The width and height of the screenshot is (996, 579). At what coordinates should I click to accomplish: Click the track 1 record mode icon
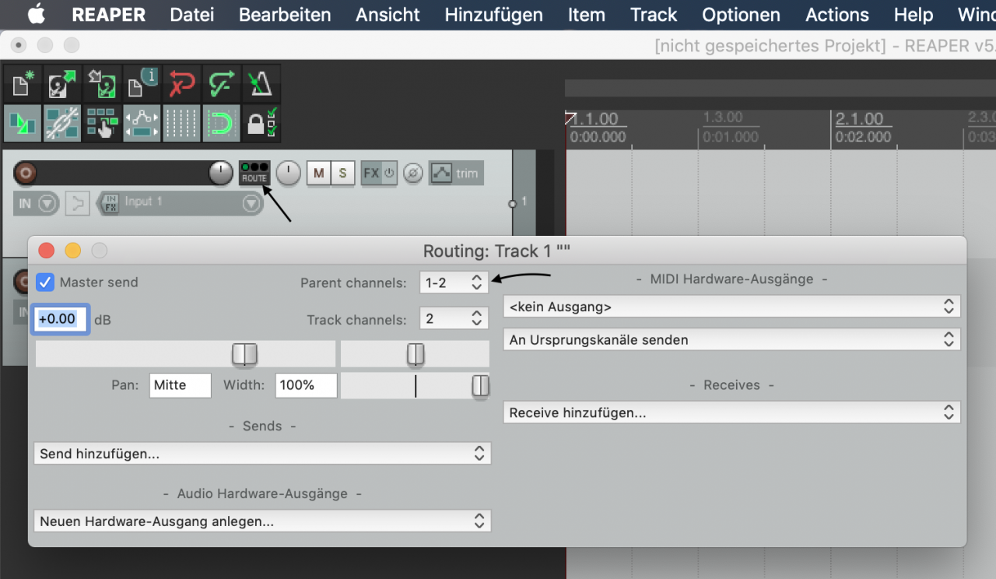(x=76, y=204)
